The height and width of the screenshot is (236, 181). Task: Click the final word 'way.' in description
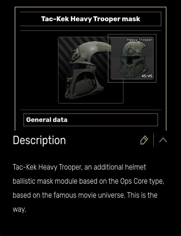19,209
